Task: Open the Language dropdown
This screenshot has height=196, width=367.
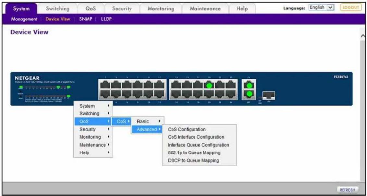Action: tap(321, 7)
